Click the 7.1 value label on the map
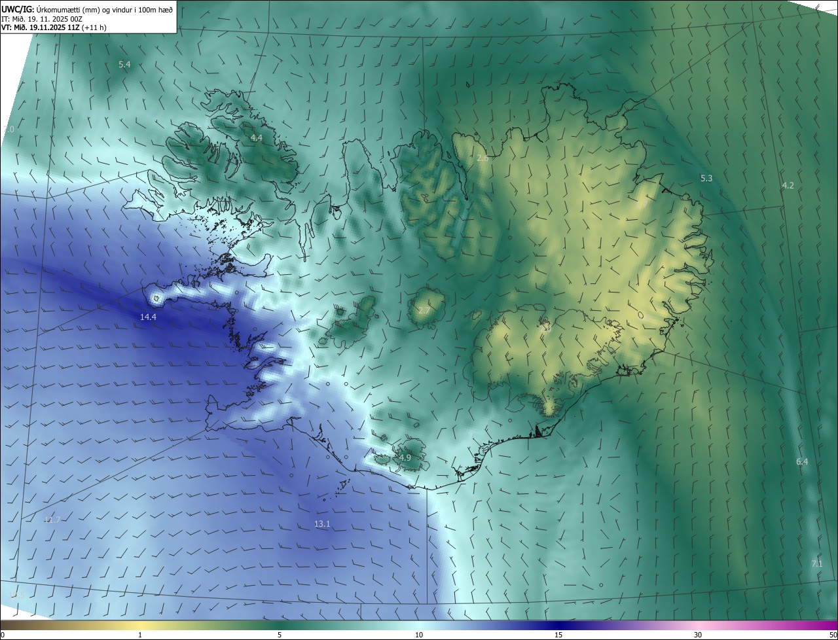The image size is (838, 640). tap(817, 563)
